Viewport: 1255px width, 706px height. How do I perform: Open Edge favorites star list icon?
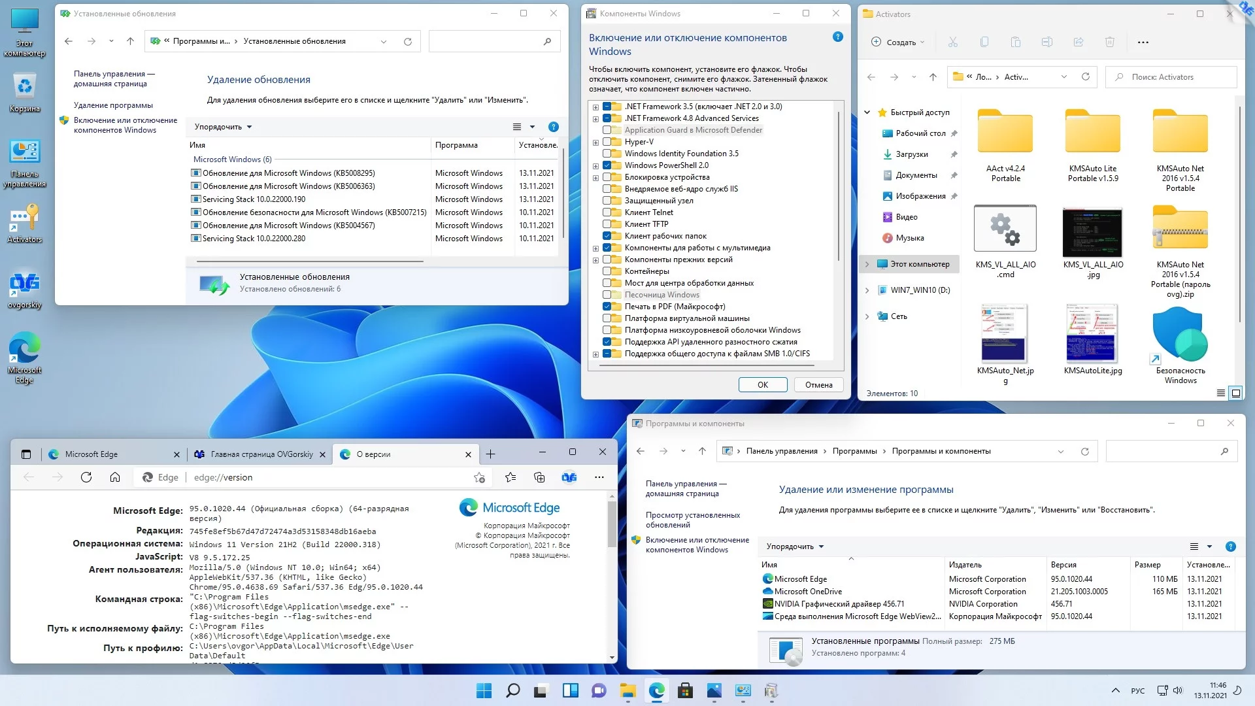point(510,477)
